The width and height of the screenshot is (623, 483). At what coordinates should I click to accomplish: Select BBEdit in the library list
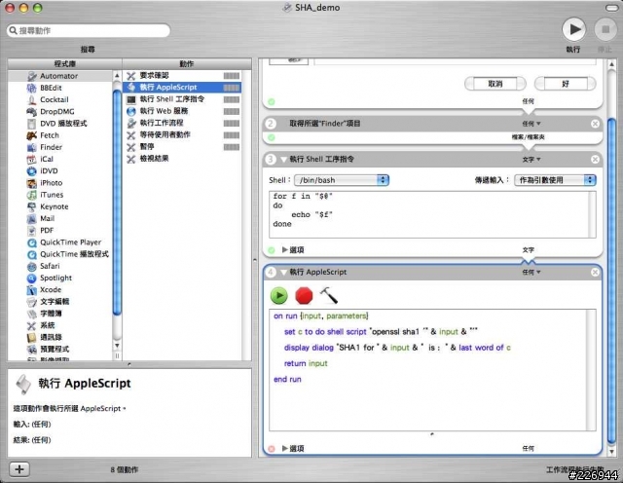60,88
